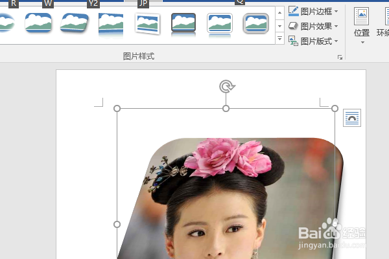
Task: Click the rotation handle above the picture
Action: click(226, 87)
